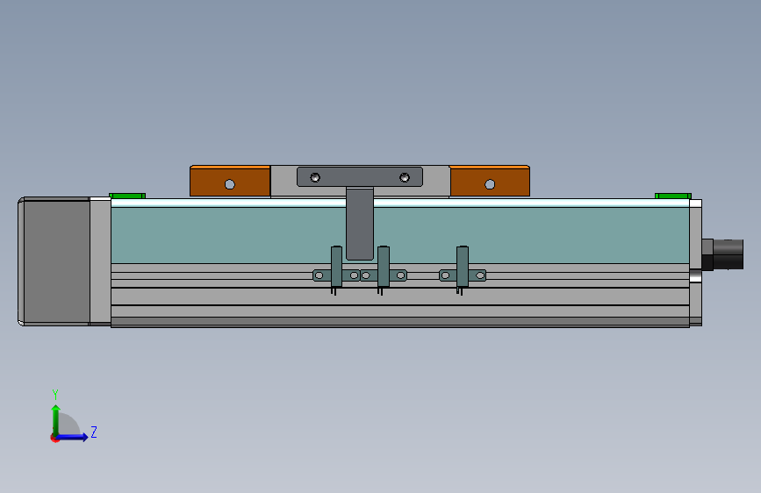Pick the hole in the right orange block

click(x=490, y=184)
